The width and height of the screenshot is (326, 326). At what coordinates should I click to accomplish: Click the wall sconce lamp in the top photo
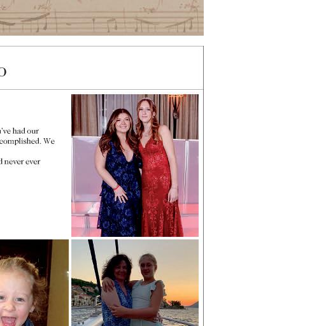pos(176,106)
